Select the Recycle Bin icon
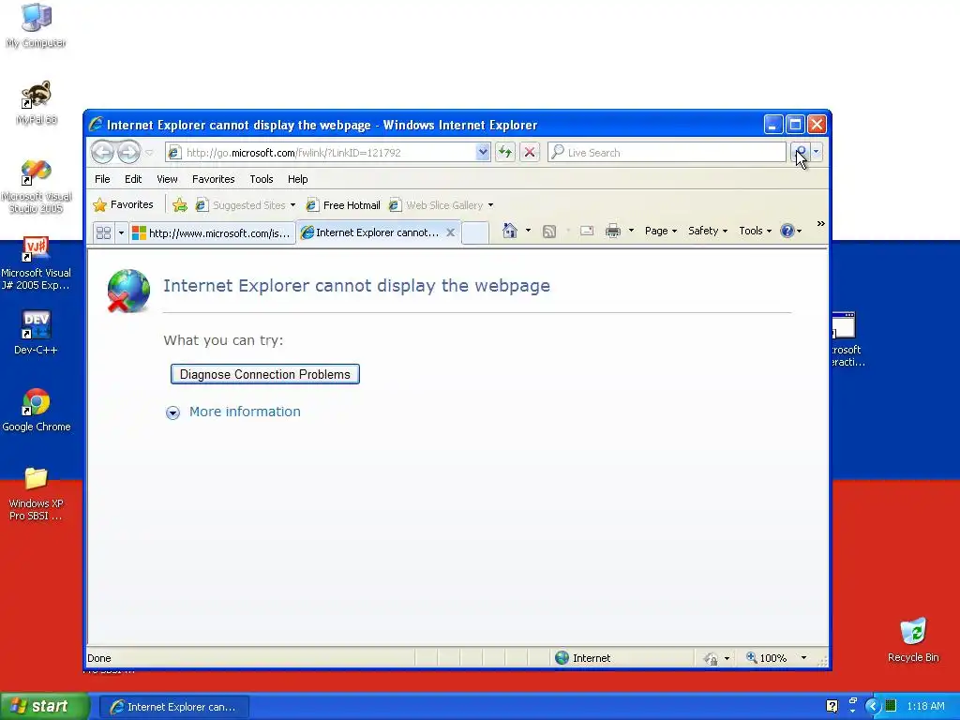Viewport: 960px width, 720px height. point(913,639)
